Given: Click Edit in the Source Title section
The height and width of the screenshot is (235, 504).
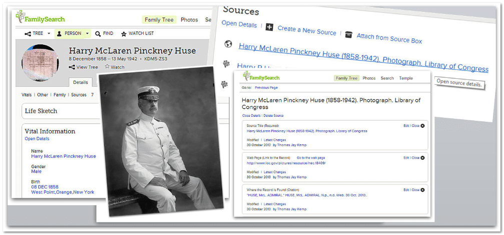Looking at the screenshot, I should pos(406,126).
